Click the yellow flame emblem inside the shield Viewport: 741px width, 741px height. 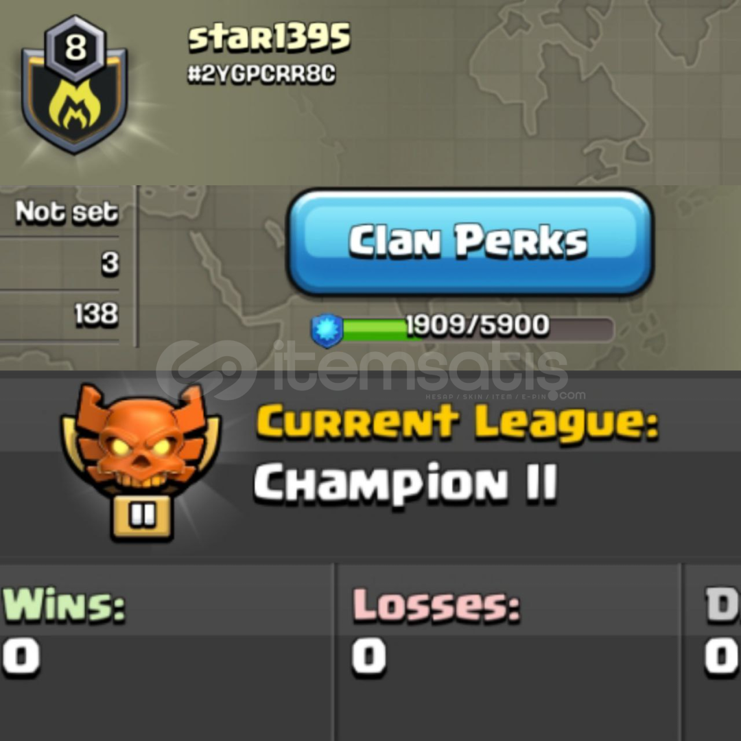pos(75,105)
